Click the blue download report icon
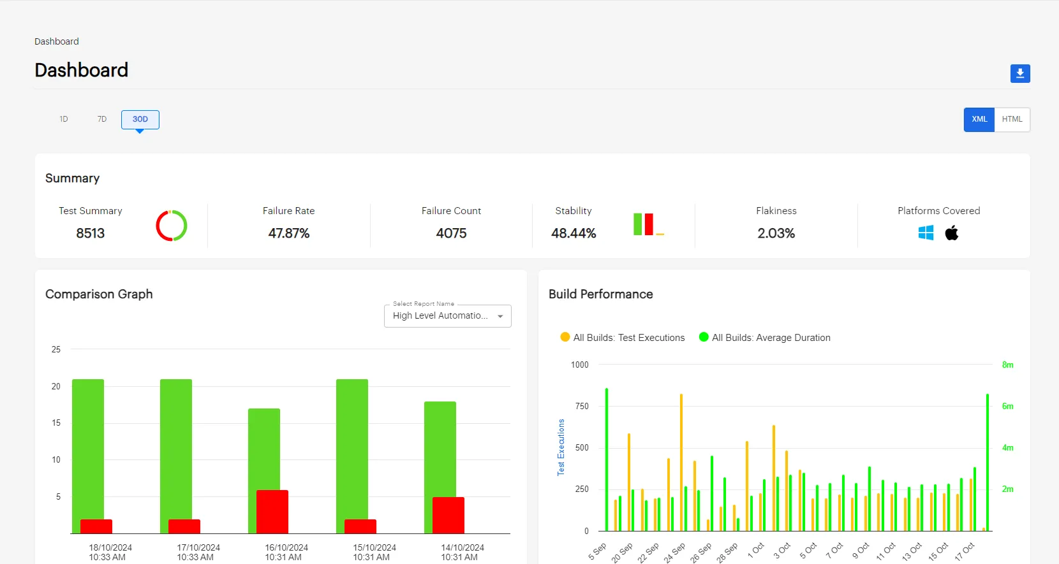The width and height of the screenshot is (1059, 564). click(x=1020, y=73)
